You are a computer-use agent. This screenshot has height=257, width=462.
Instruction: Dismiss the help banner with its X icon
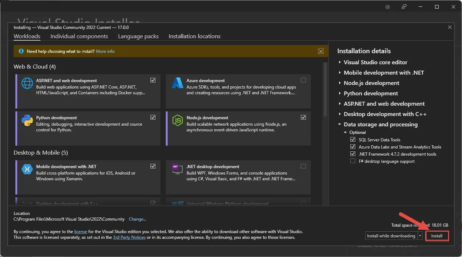(321, 51)
